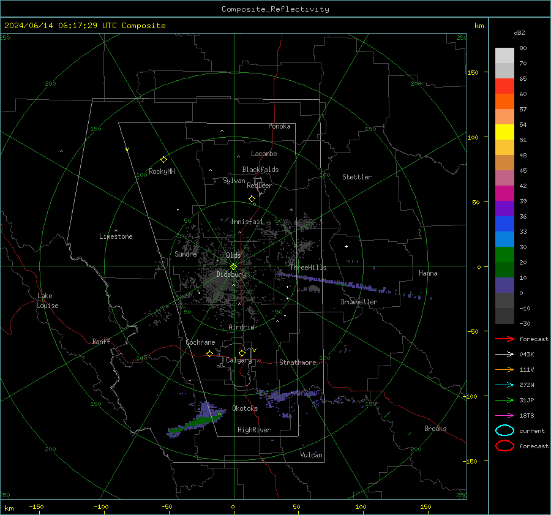Click the Brooks label
Screen dimensions: 551x515
click(x=435, y=429)
